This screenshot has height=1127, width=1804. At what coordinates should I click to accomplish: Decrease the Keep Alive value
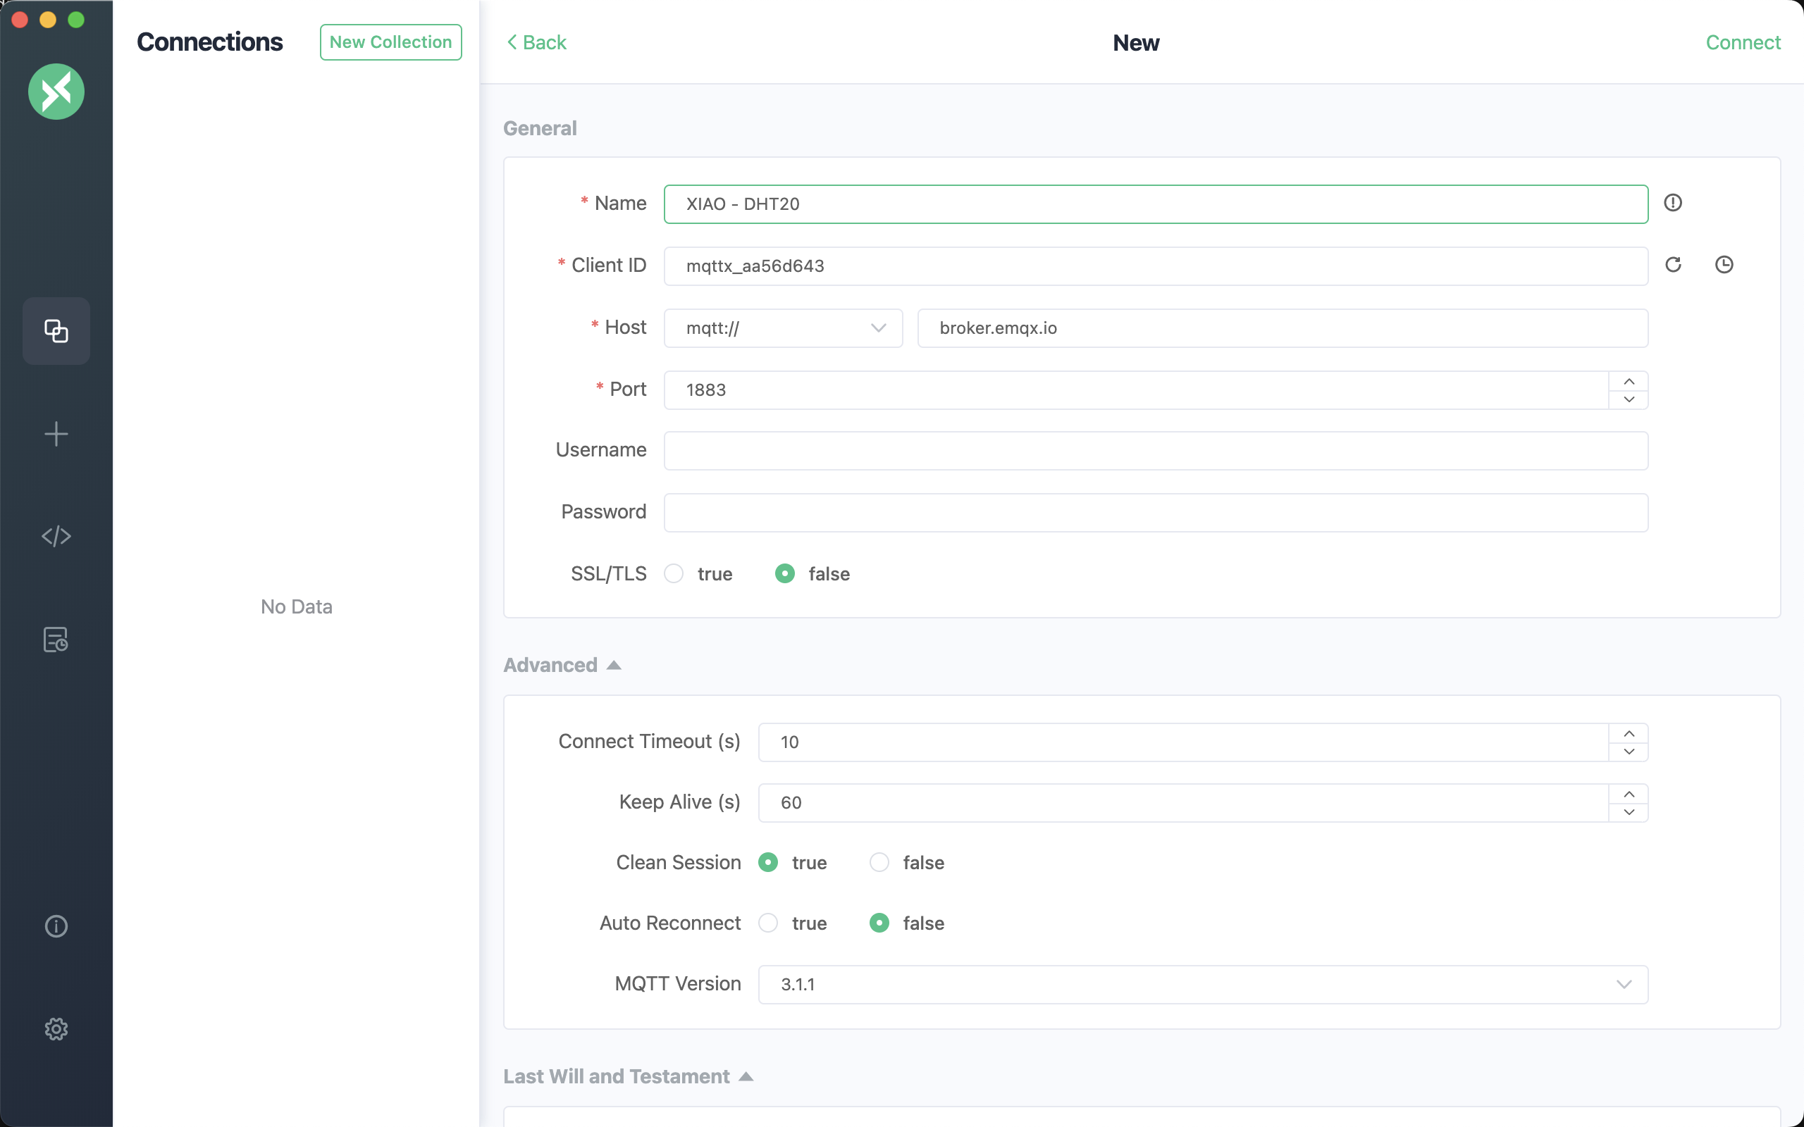(x=1629, y=812)
